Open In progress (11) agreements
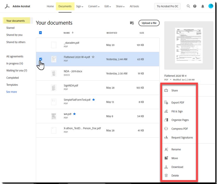The width and height of the screenshot is (217, 184). click(15, 63)
